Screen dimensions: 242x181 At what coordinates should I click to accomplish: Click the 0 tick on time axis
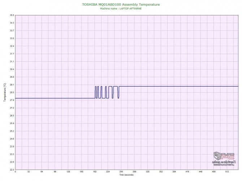(x=15, y=172)
